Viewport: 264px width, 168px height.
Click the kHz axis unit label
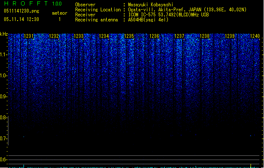[x=4, y=34]
